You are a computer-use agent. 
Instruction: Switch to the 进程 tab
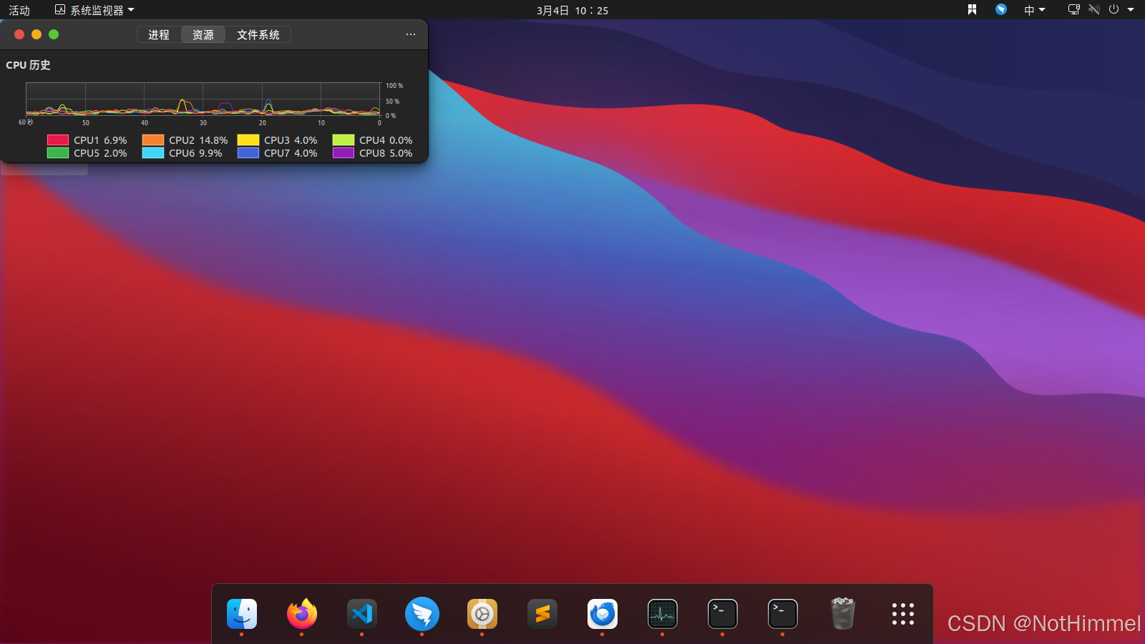(158, 34)
